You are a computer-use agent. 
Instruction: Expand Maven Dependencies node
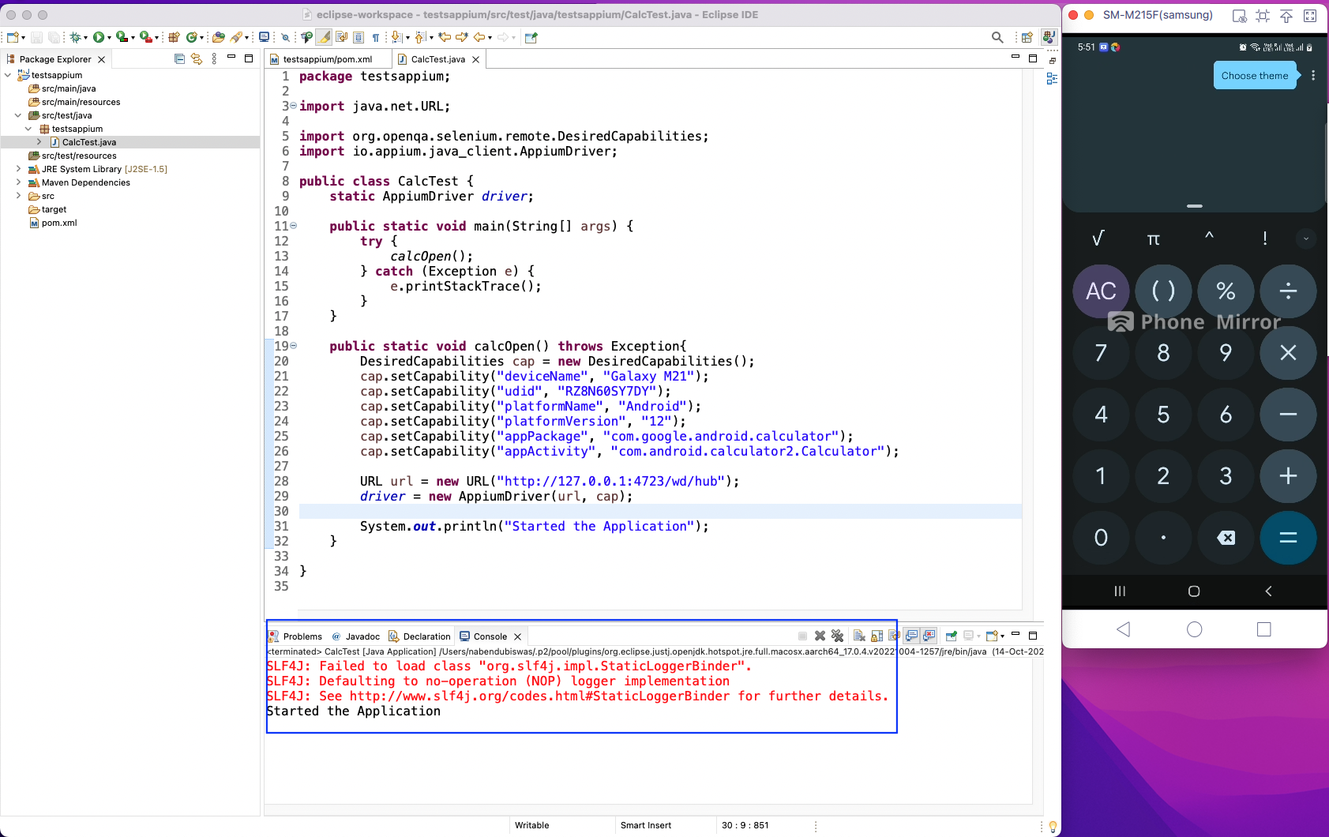(x=18, y=182)
